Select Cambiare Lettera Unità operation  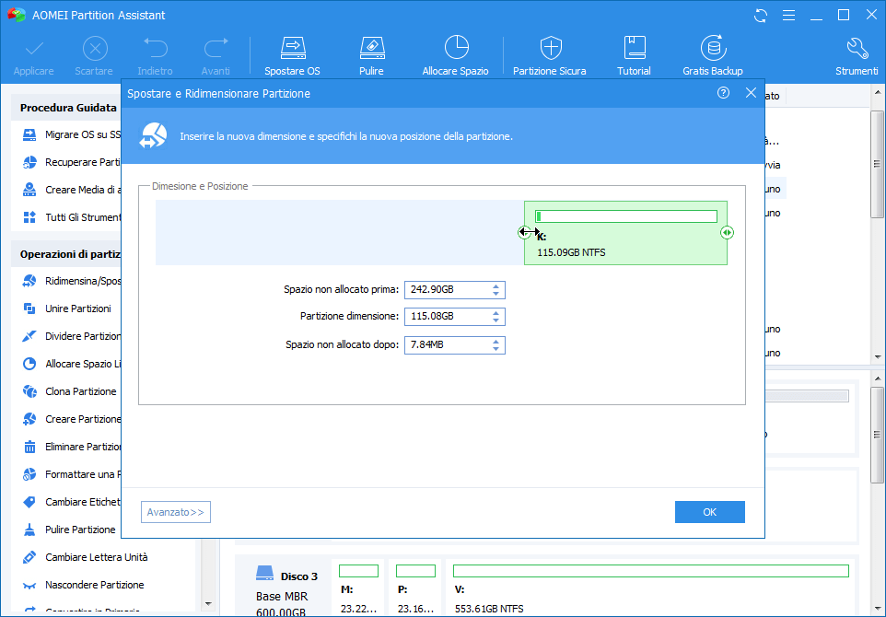click(x=85, y=557)
